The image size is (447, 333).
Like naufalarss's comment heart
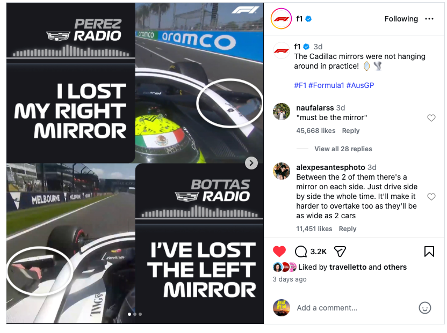(x=431, y=118)
